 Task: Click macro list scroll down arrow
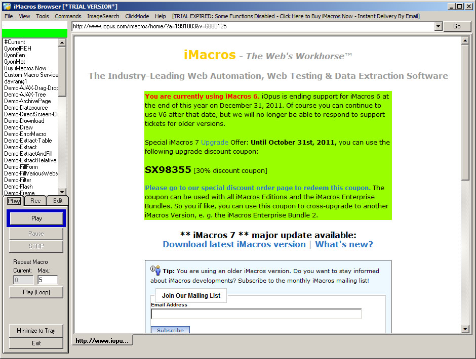(62, 192)
